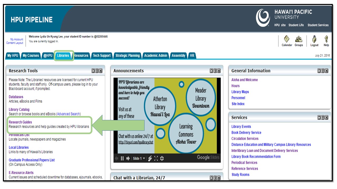This screenshot has width=337, height=189.
Task: Open the Aloha and Welcome link
Action: coord(245,80)
